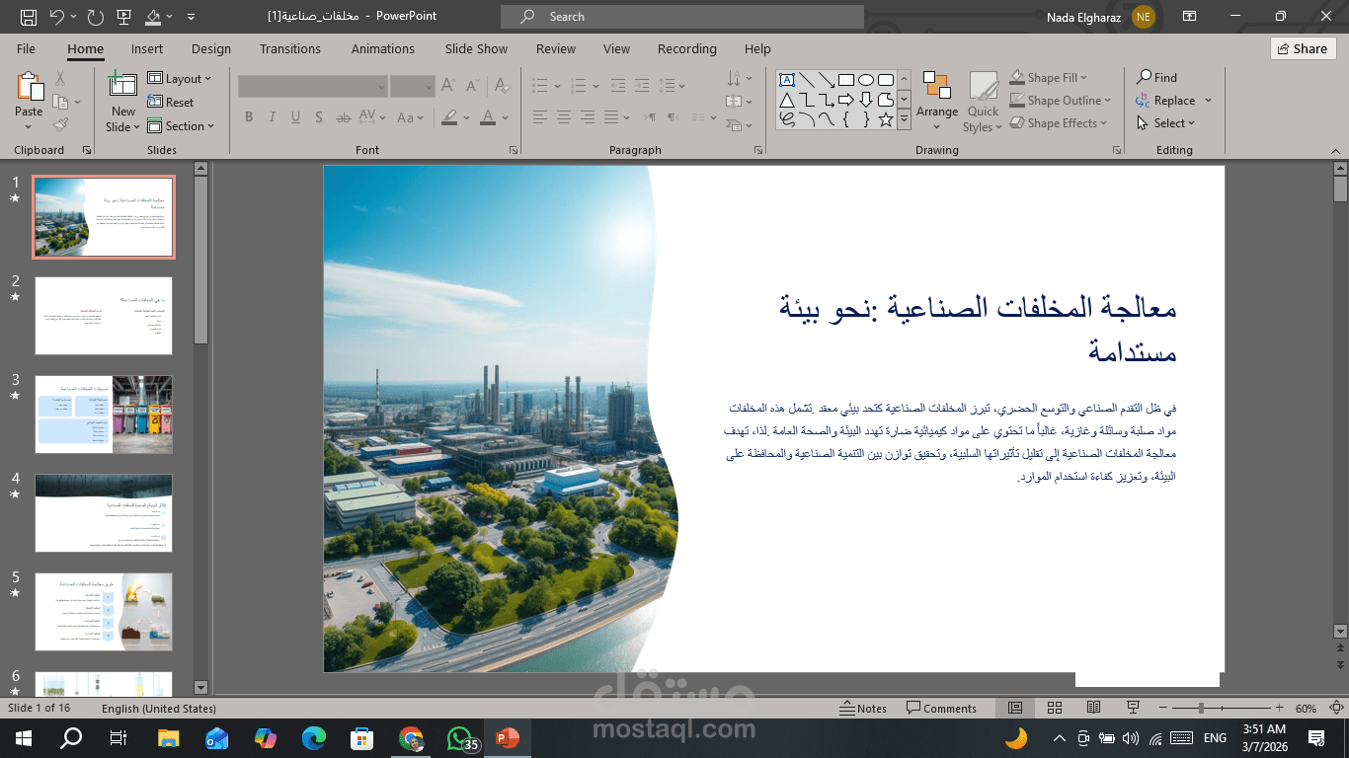Switch to Slide Sorter view in status bar
The width and height of the screenshot is (1349, 758).
coord(1055,708)
